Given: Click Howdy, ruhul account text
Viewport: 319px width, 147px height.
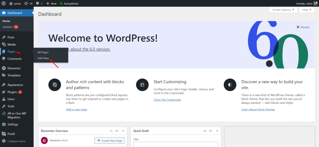Looking at the screenshot, I should [305, 3].
